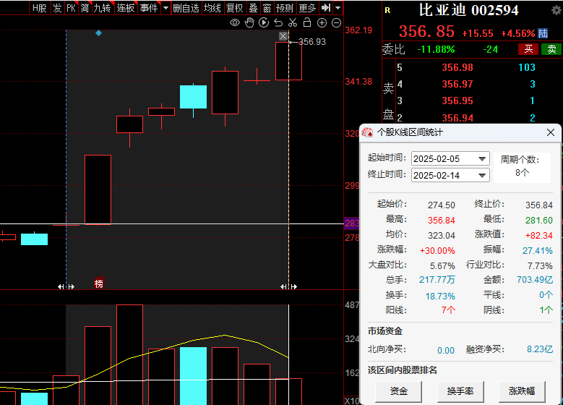Click the red 买 buy button
The width and height of the screenshot is (563, 405).
[x=528, y=49]
